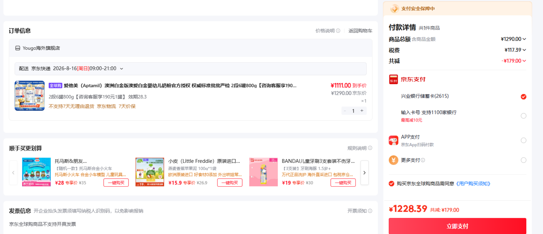The width and height of the screenshot is (543, 234).
Task: Click 一键购买 for 小皮 Little Freddie
Action: tap(230, 183)
